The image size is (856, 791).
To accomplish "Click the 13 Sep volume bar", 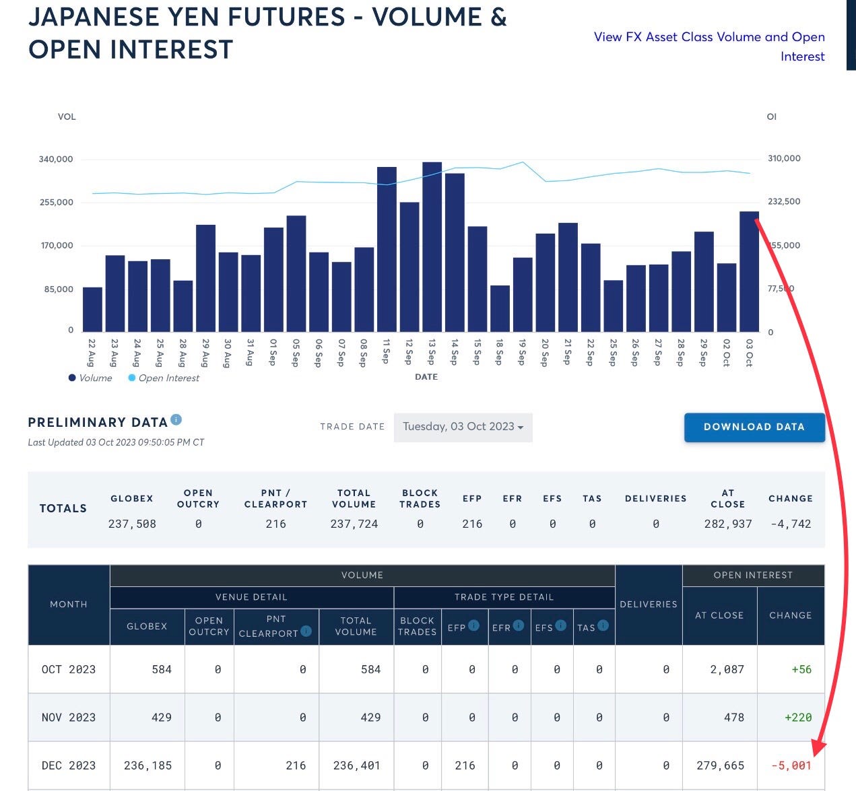I will click(x=432, y=247).
